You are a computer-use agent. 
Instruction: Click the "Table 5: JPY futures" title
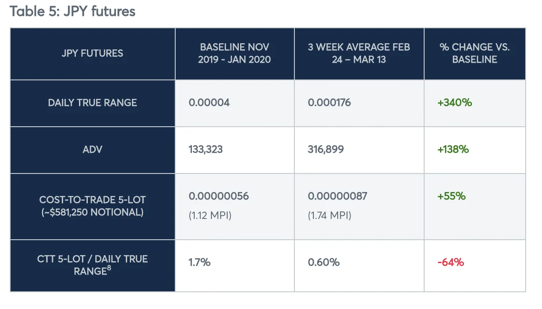click(x=72, y=11)
